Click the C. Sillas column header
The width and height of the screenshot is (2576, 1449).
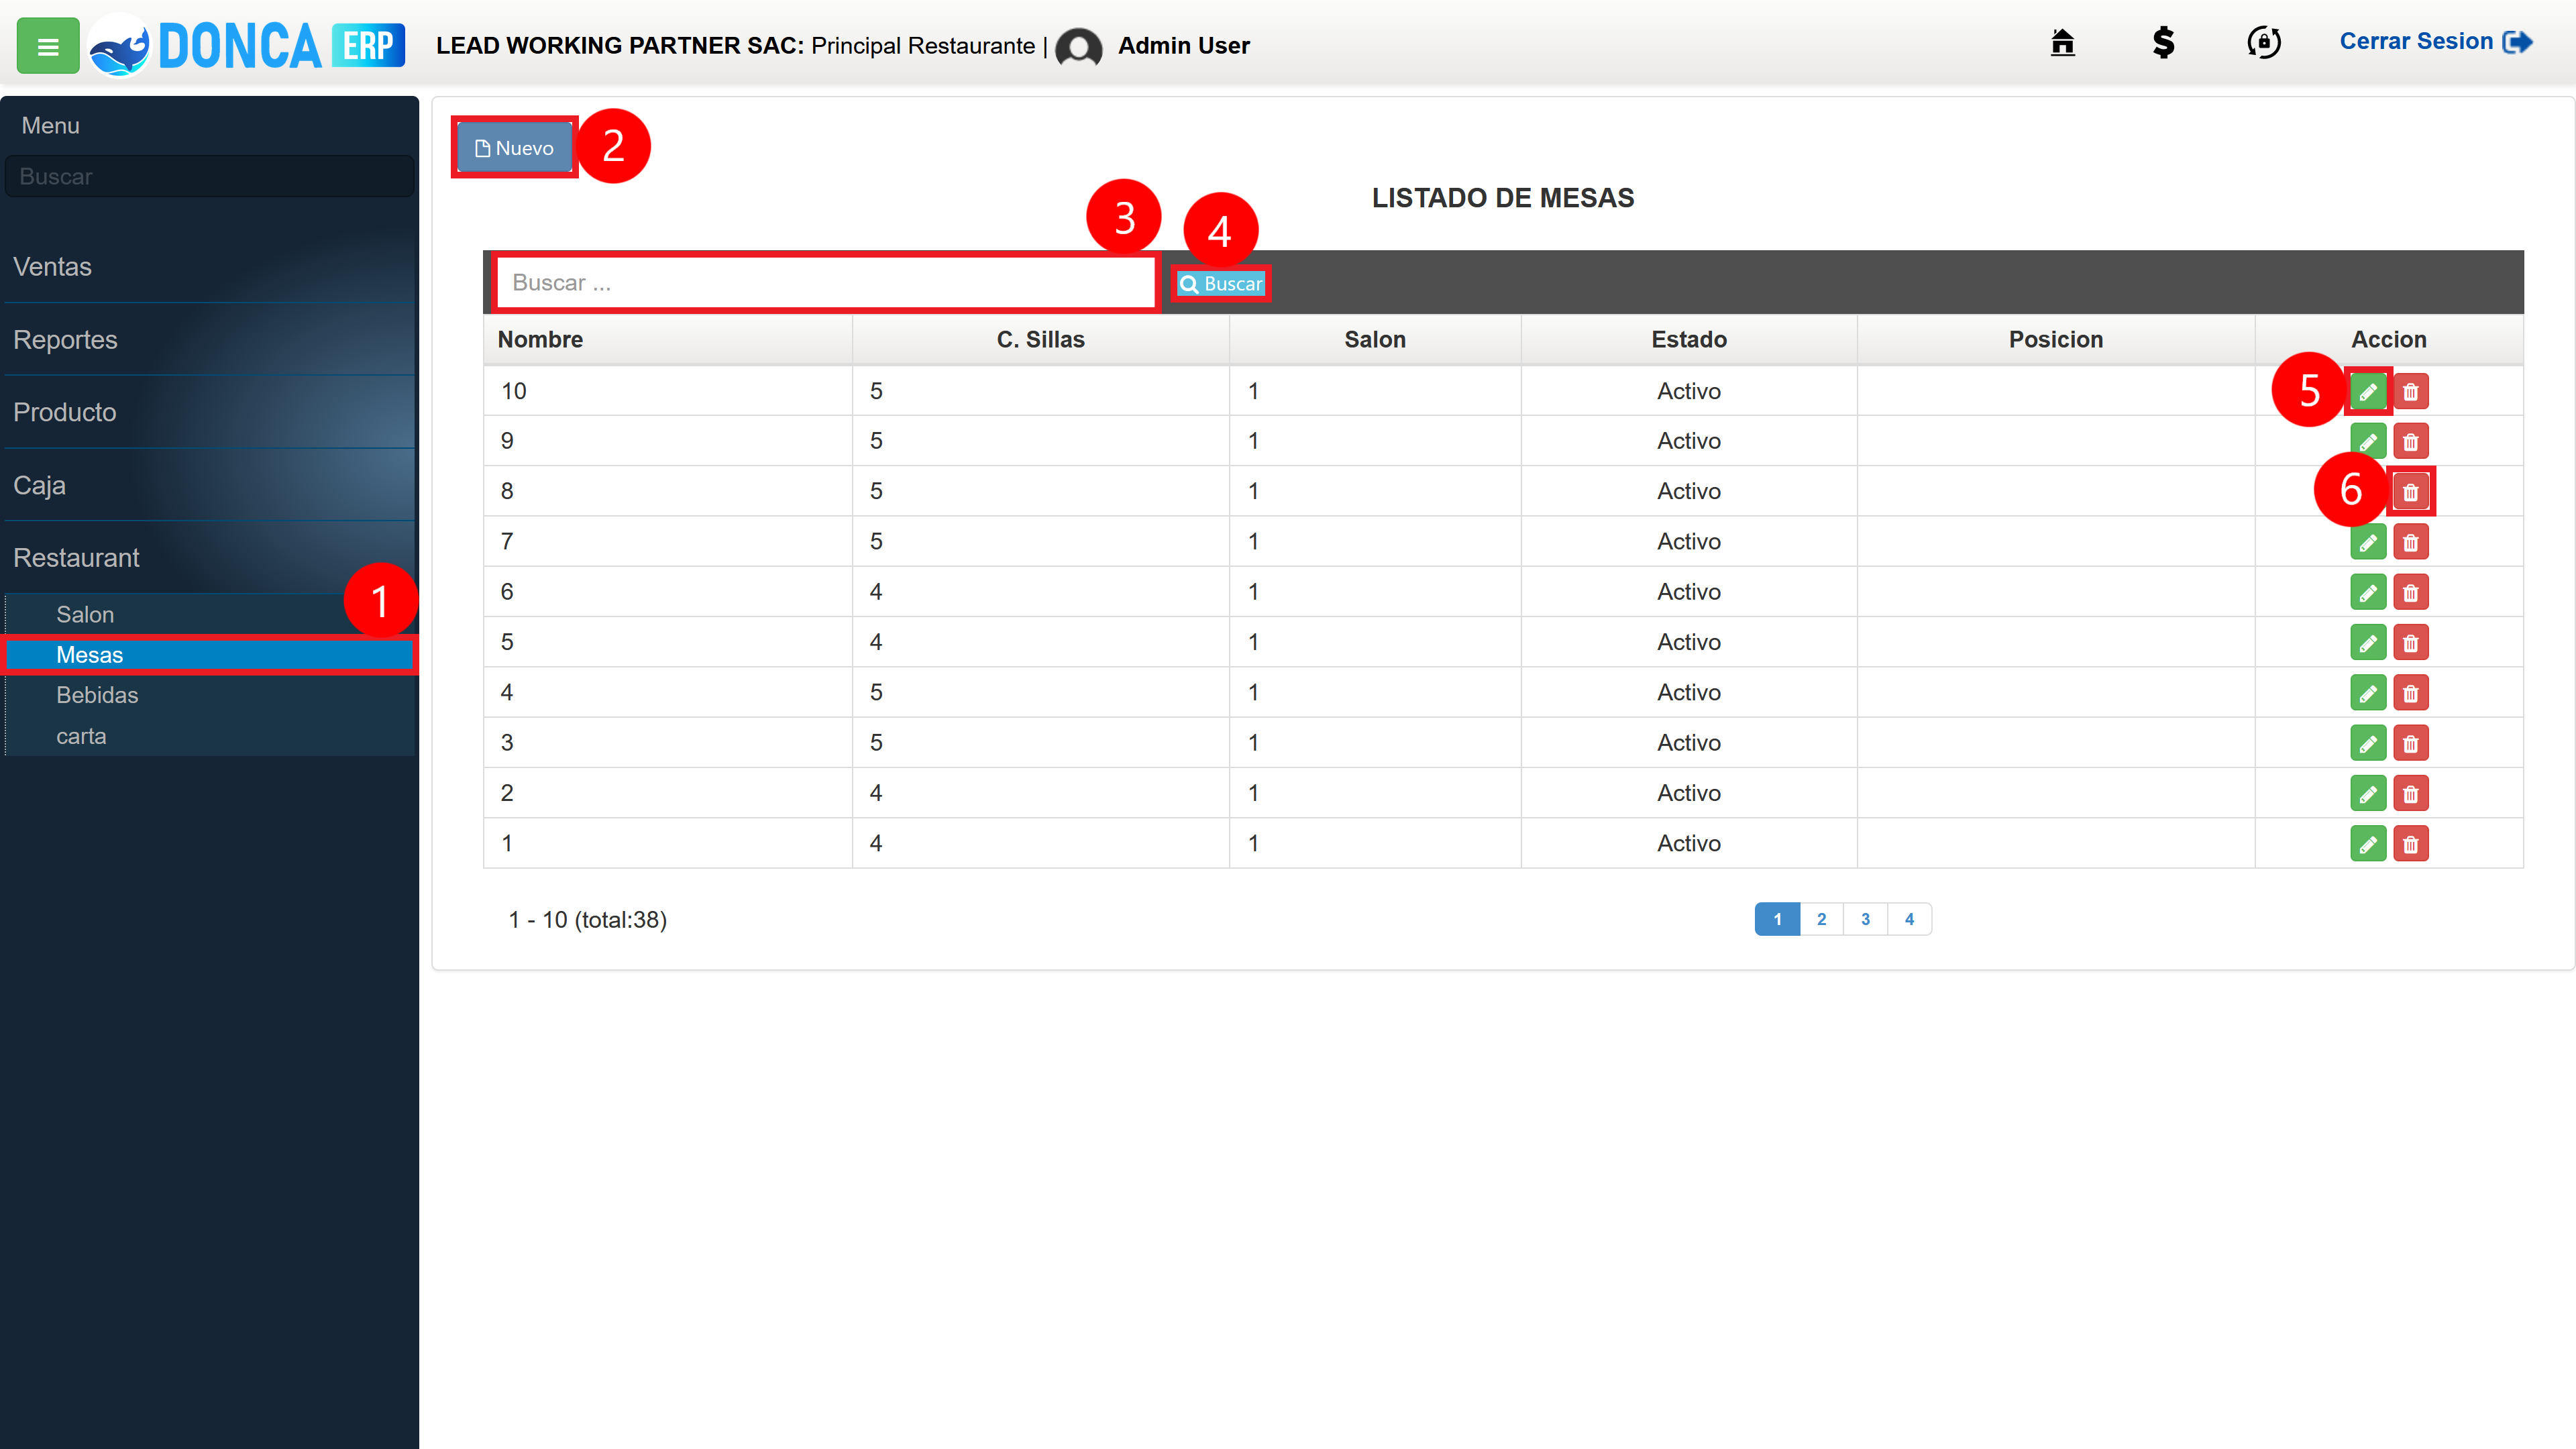point(1040,339)
